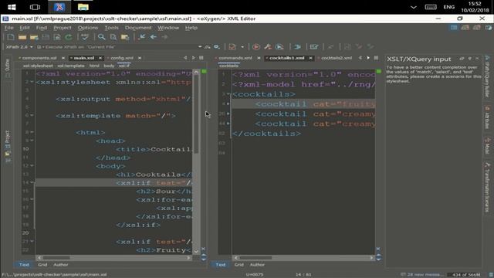Collapse xsl:if fold on line 14
The image size is (494, 278).
pos(32,182)
